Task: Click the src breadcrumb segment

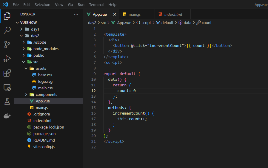Action: click(x=103, y=23)
